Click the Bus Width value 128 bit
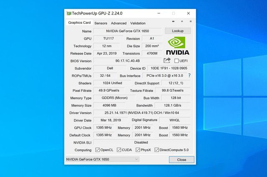This screenshot has height=177, width=267. coord(176,98)
